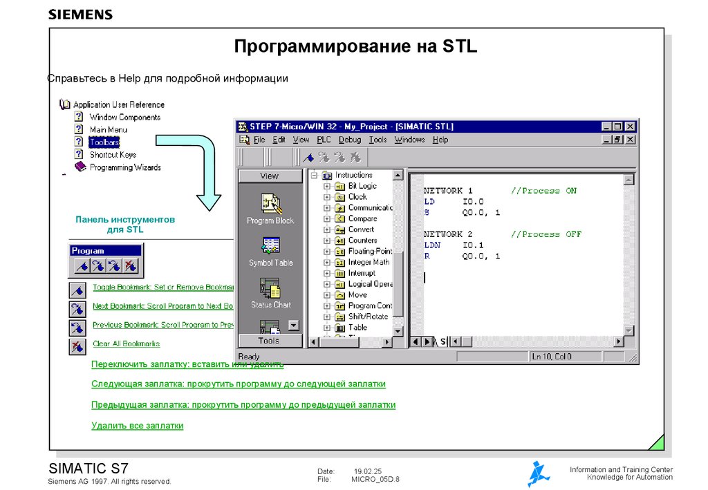708x490 pixels.
Task: Click icon beside Clear All Bookmarks link
Action: click(77, 346)
